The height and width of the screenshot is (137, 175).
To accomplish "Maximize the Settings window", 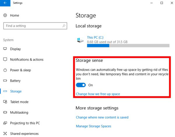I will tap(162, 3).
